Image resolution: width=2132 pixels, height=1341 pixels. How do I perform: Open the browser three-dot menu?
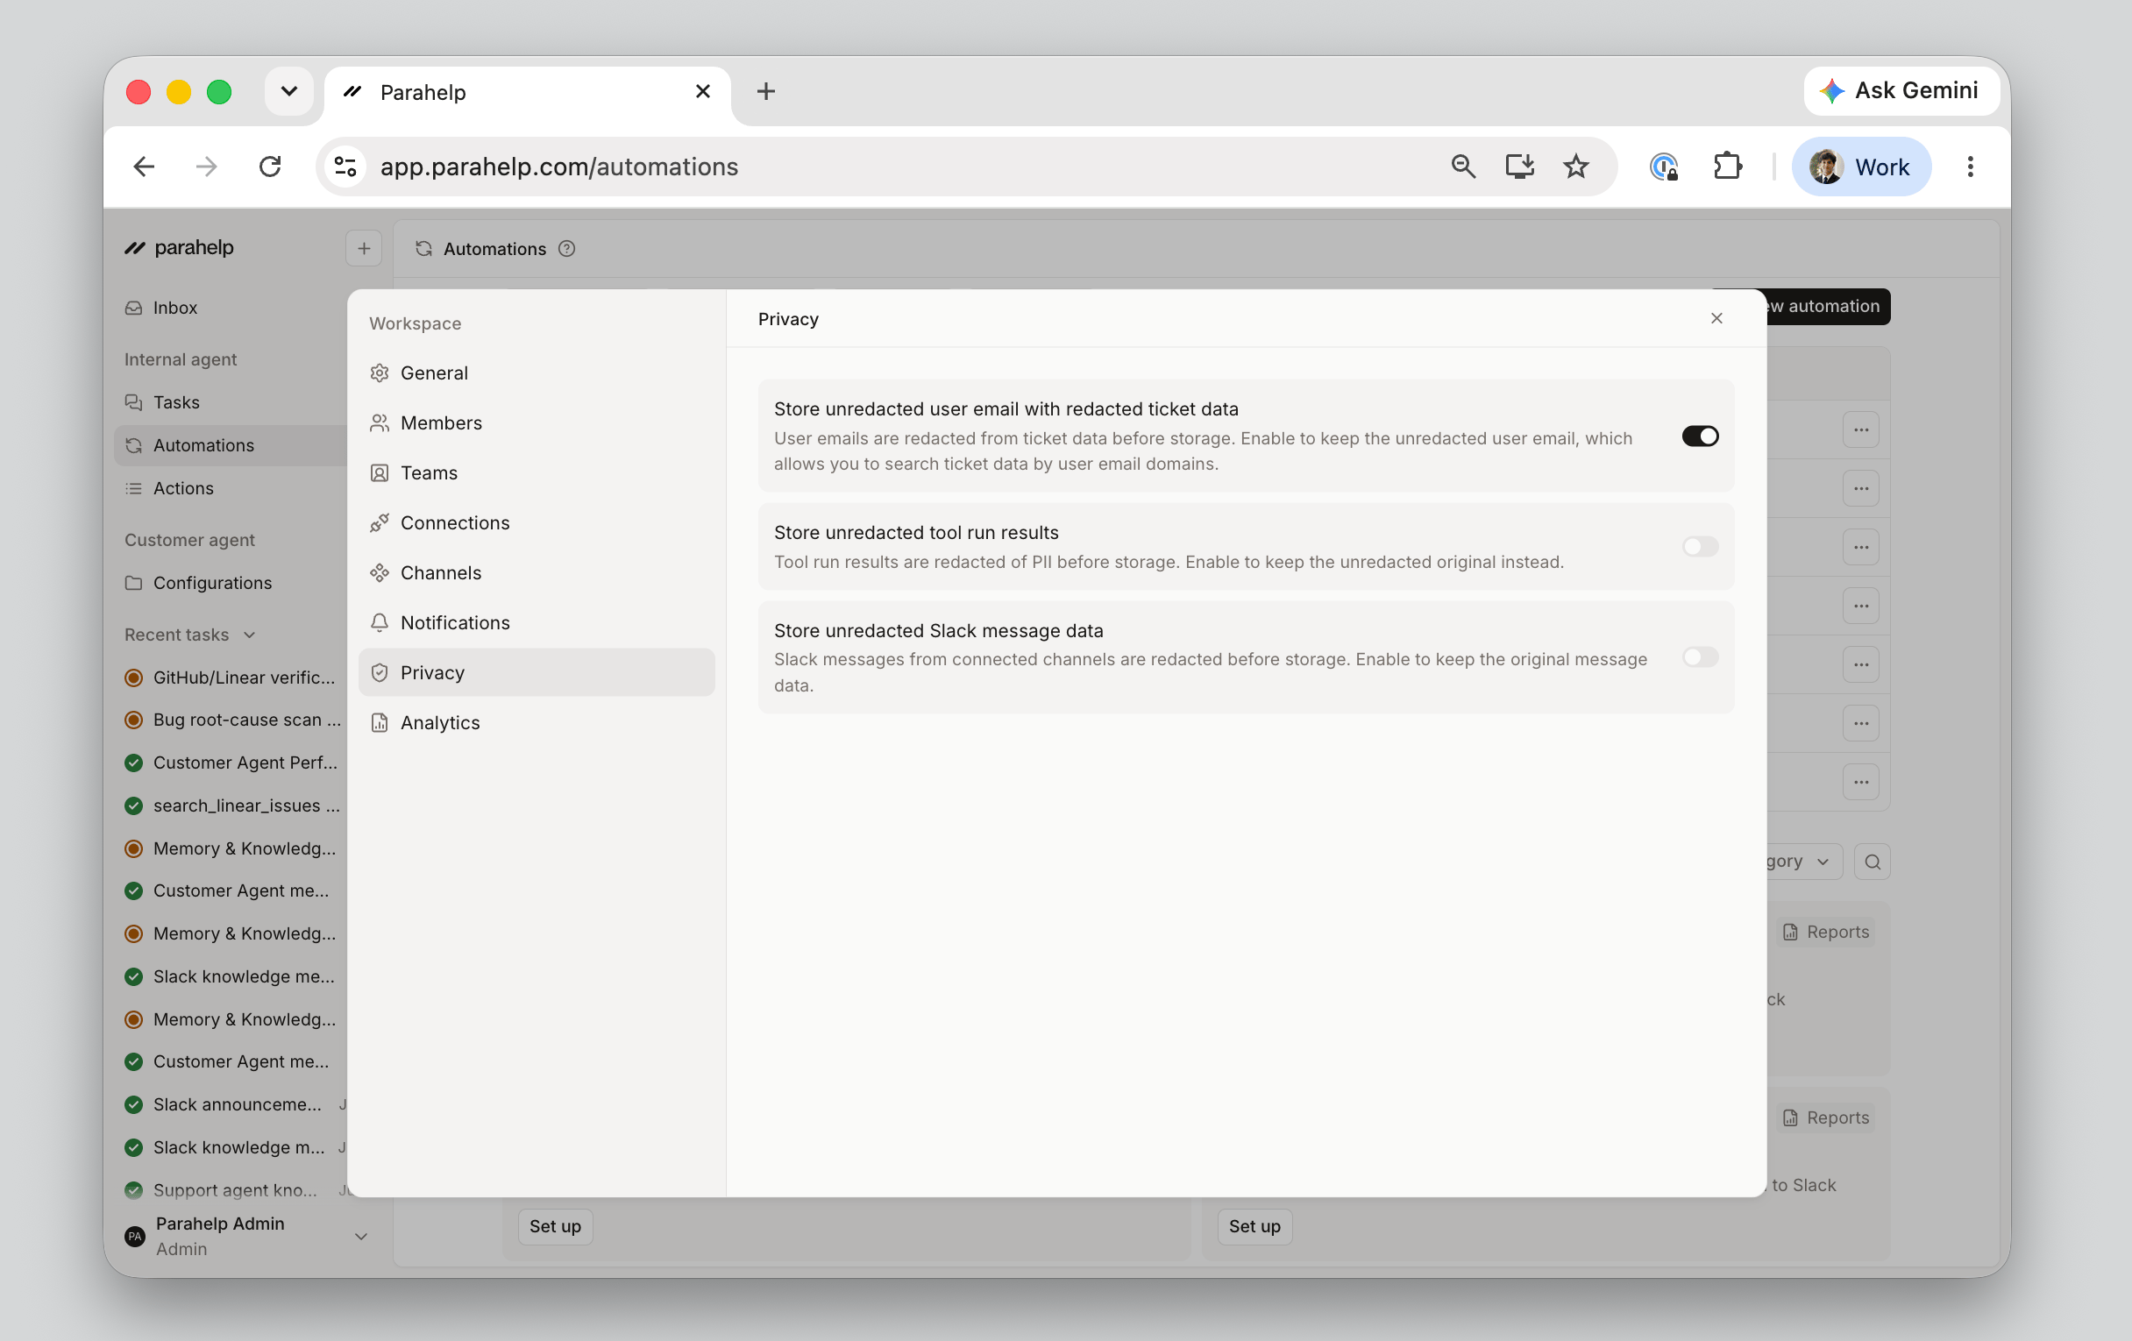(x=1970, y=167)
